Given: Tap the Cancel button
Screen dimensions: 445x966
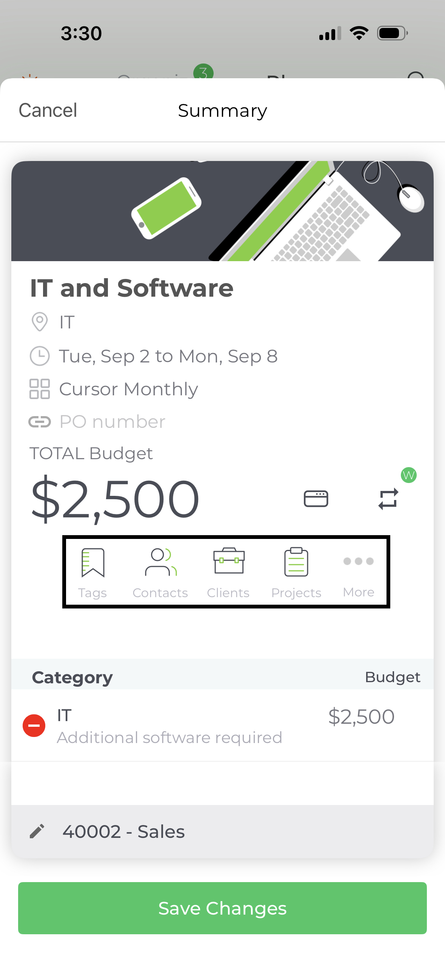Looking at the screenshot, I should (48, 110).
